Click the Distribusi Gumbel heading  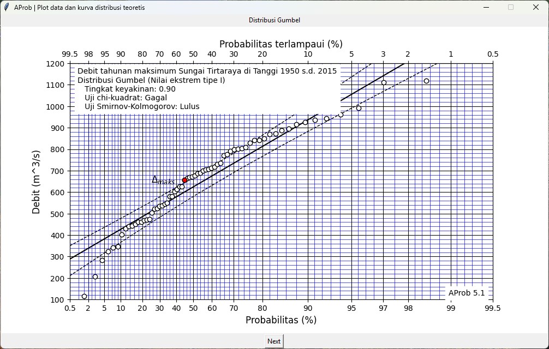(274, 20)
